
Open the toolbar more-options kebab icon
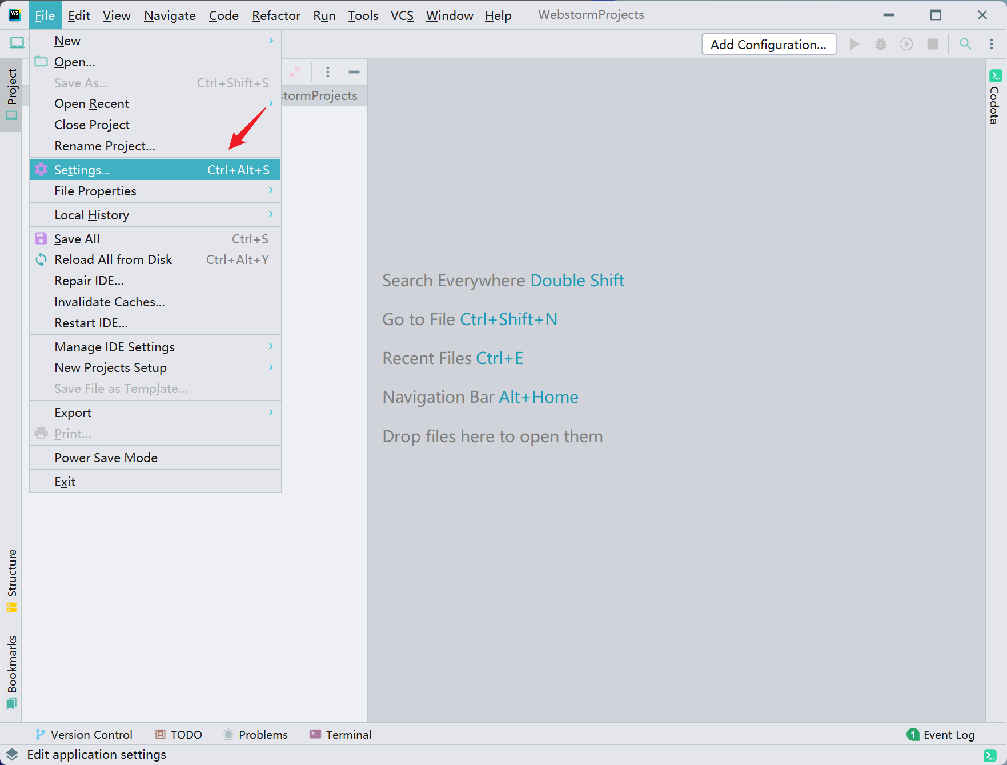click(992, 44)
